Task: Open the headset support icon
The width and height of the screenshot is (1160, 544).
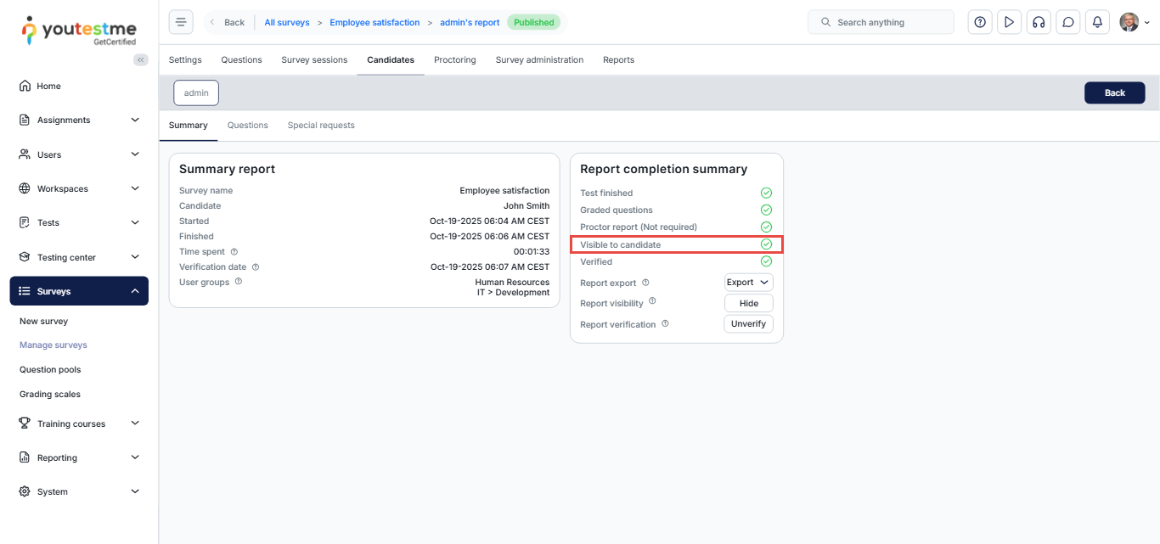Action: [x=1038, y=22]
